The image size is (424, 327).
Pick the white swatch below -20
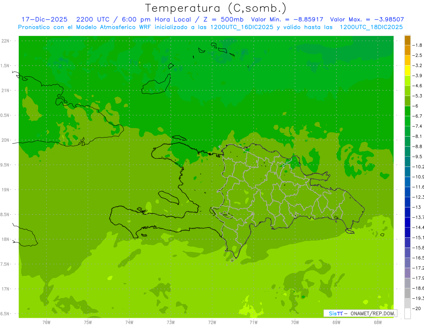coord(407,314)
